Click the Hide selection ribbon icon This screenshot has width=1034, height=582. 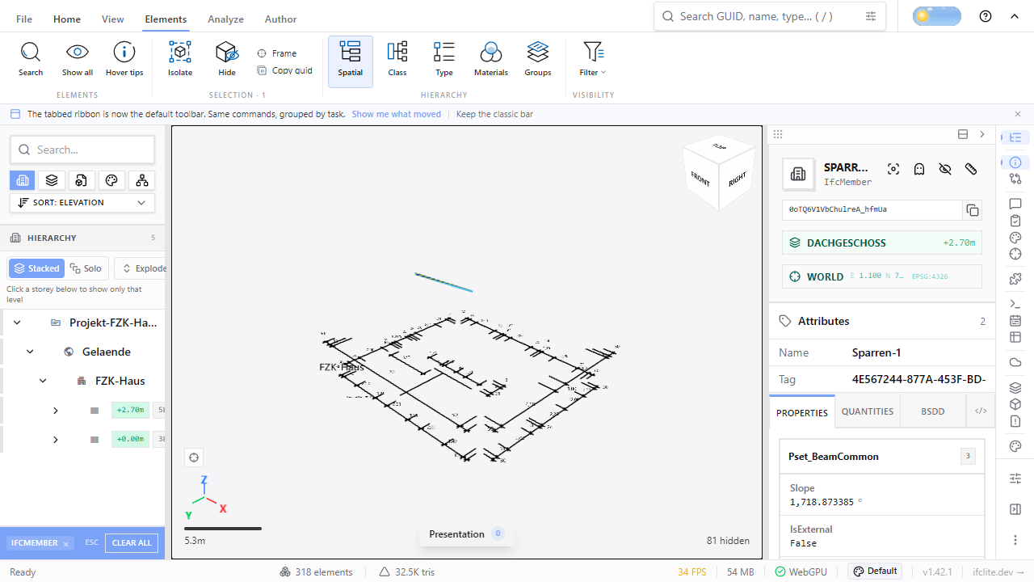click(227, 53)
